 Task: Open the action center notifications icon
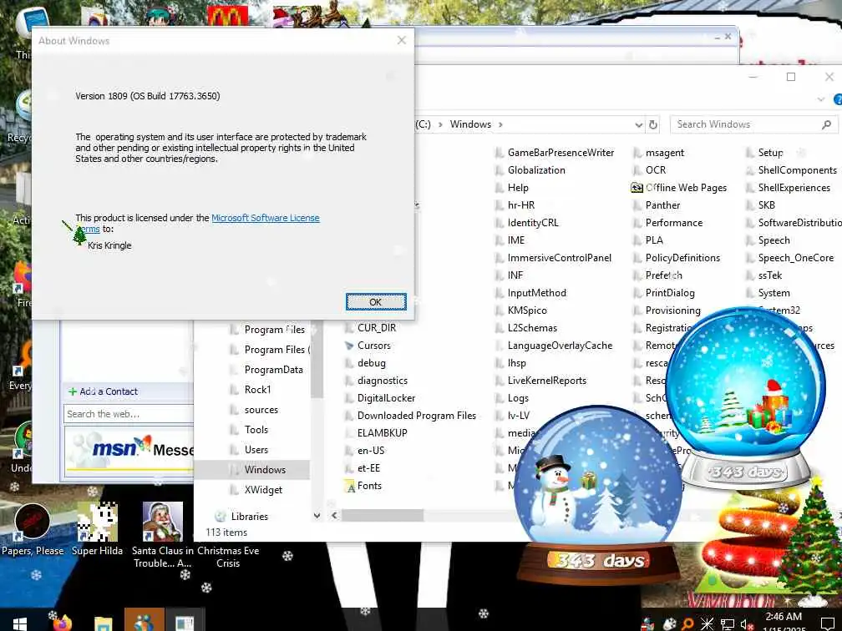[x=828, y=623]
